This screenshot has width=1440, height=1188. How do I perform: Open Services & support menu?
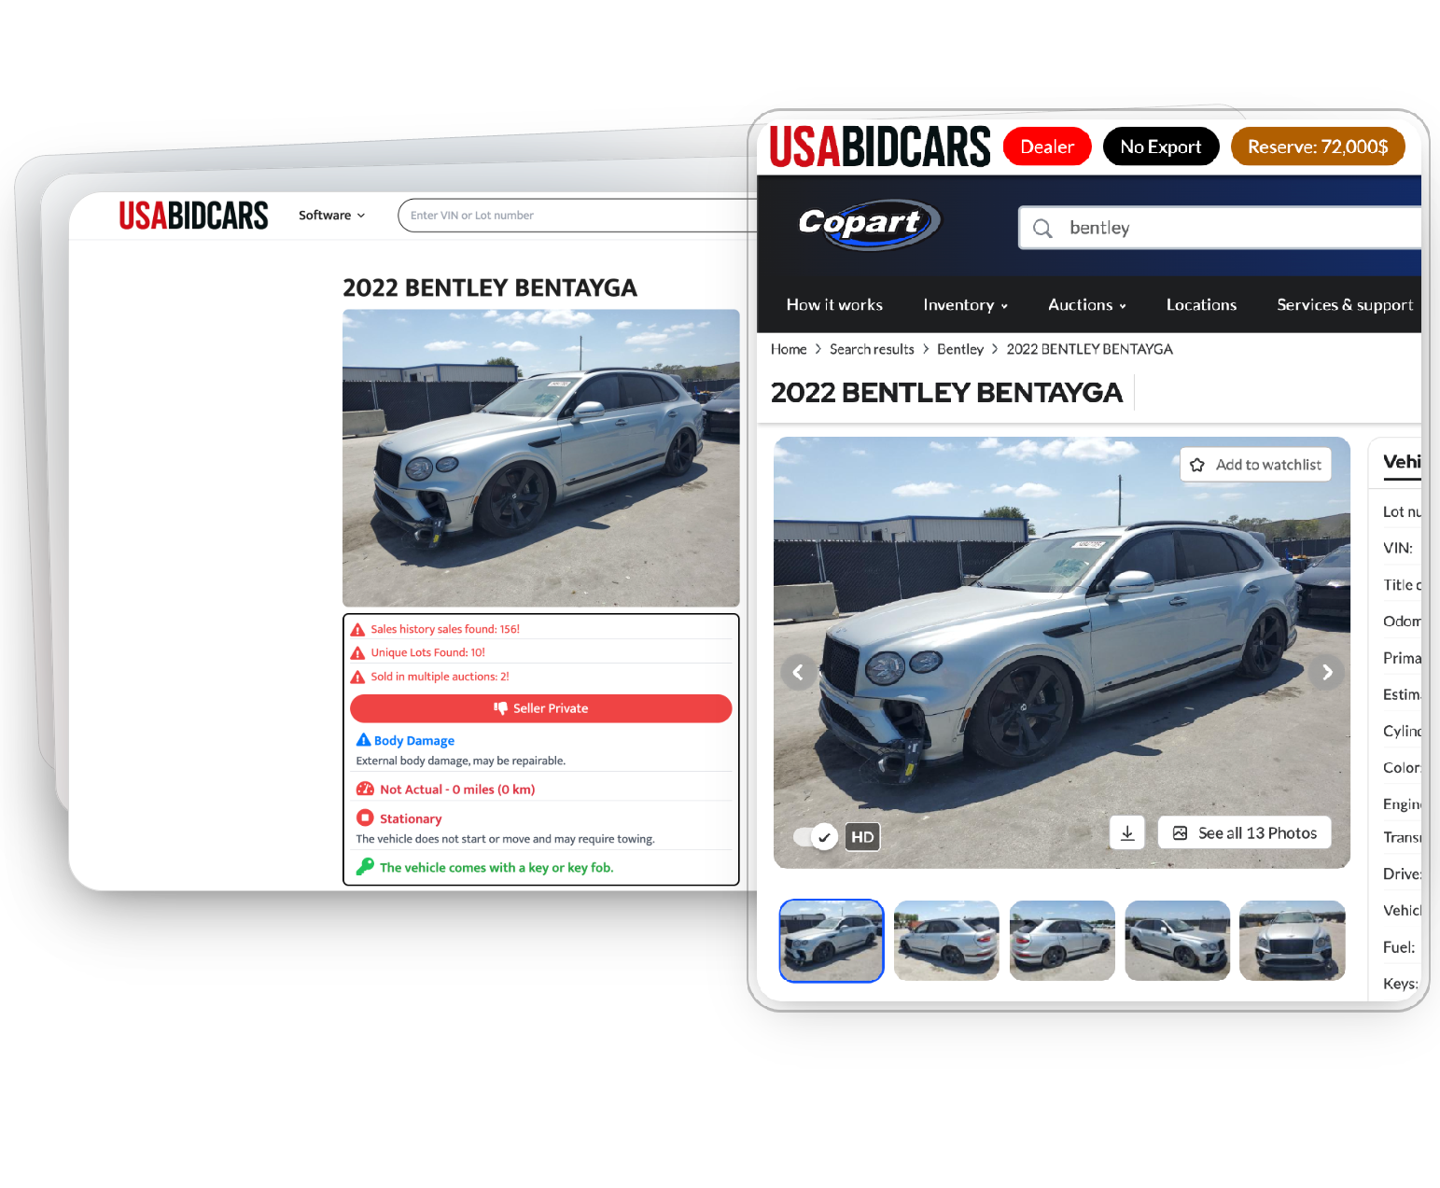click(x=1345, y=305)
